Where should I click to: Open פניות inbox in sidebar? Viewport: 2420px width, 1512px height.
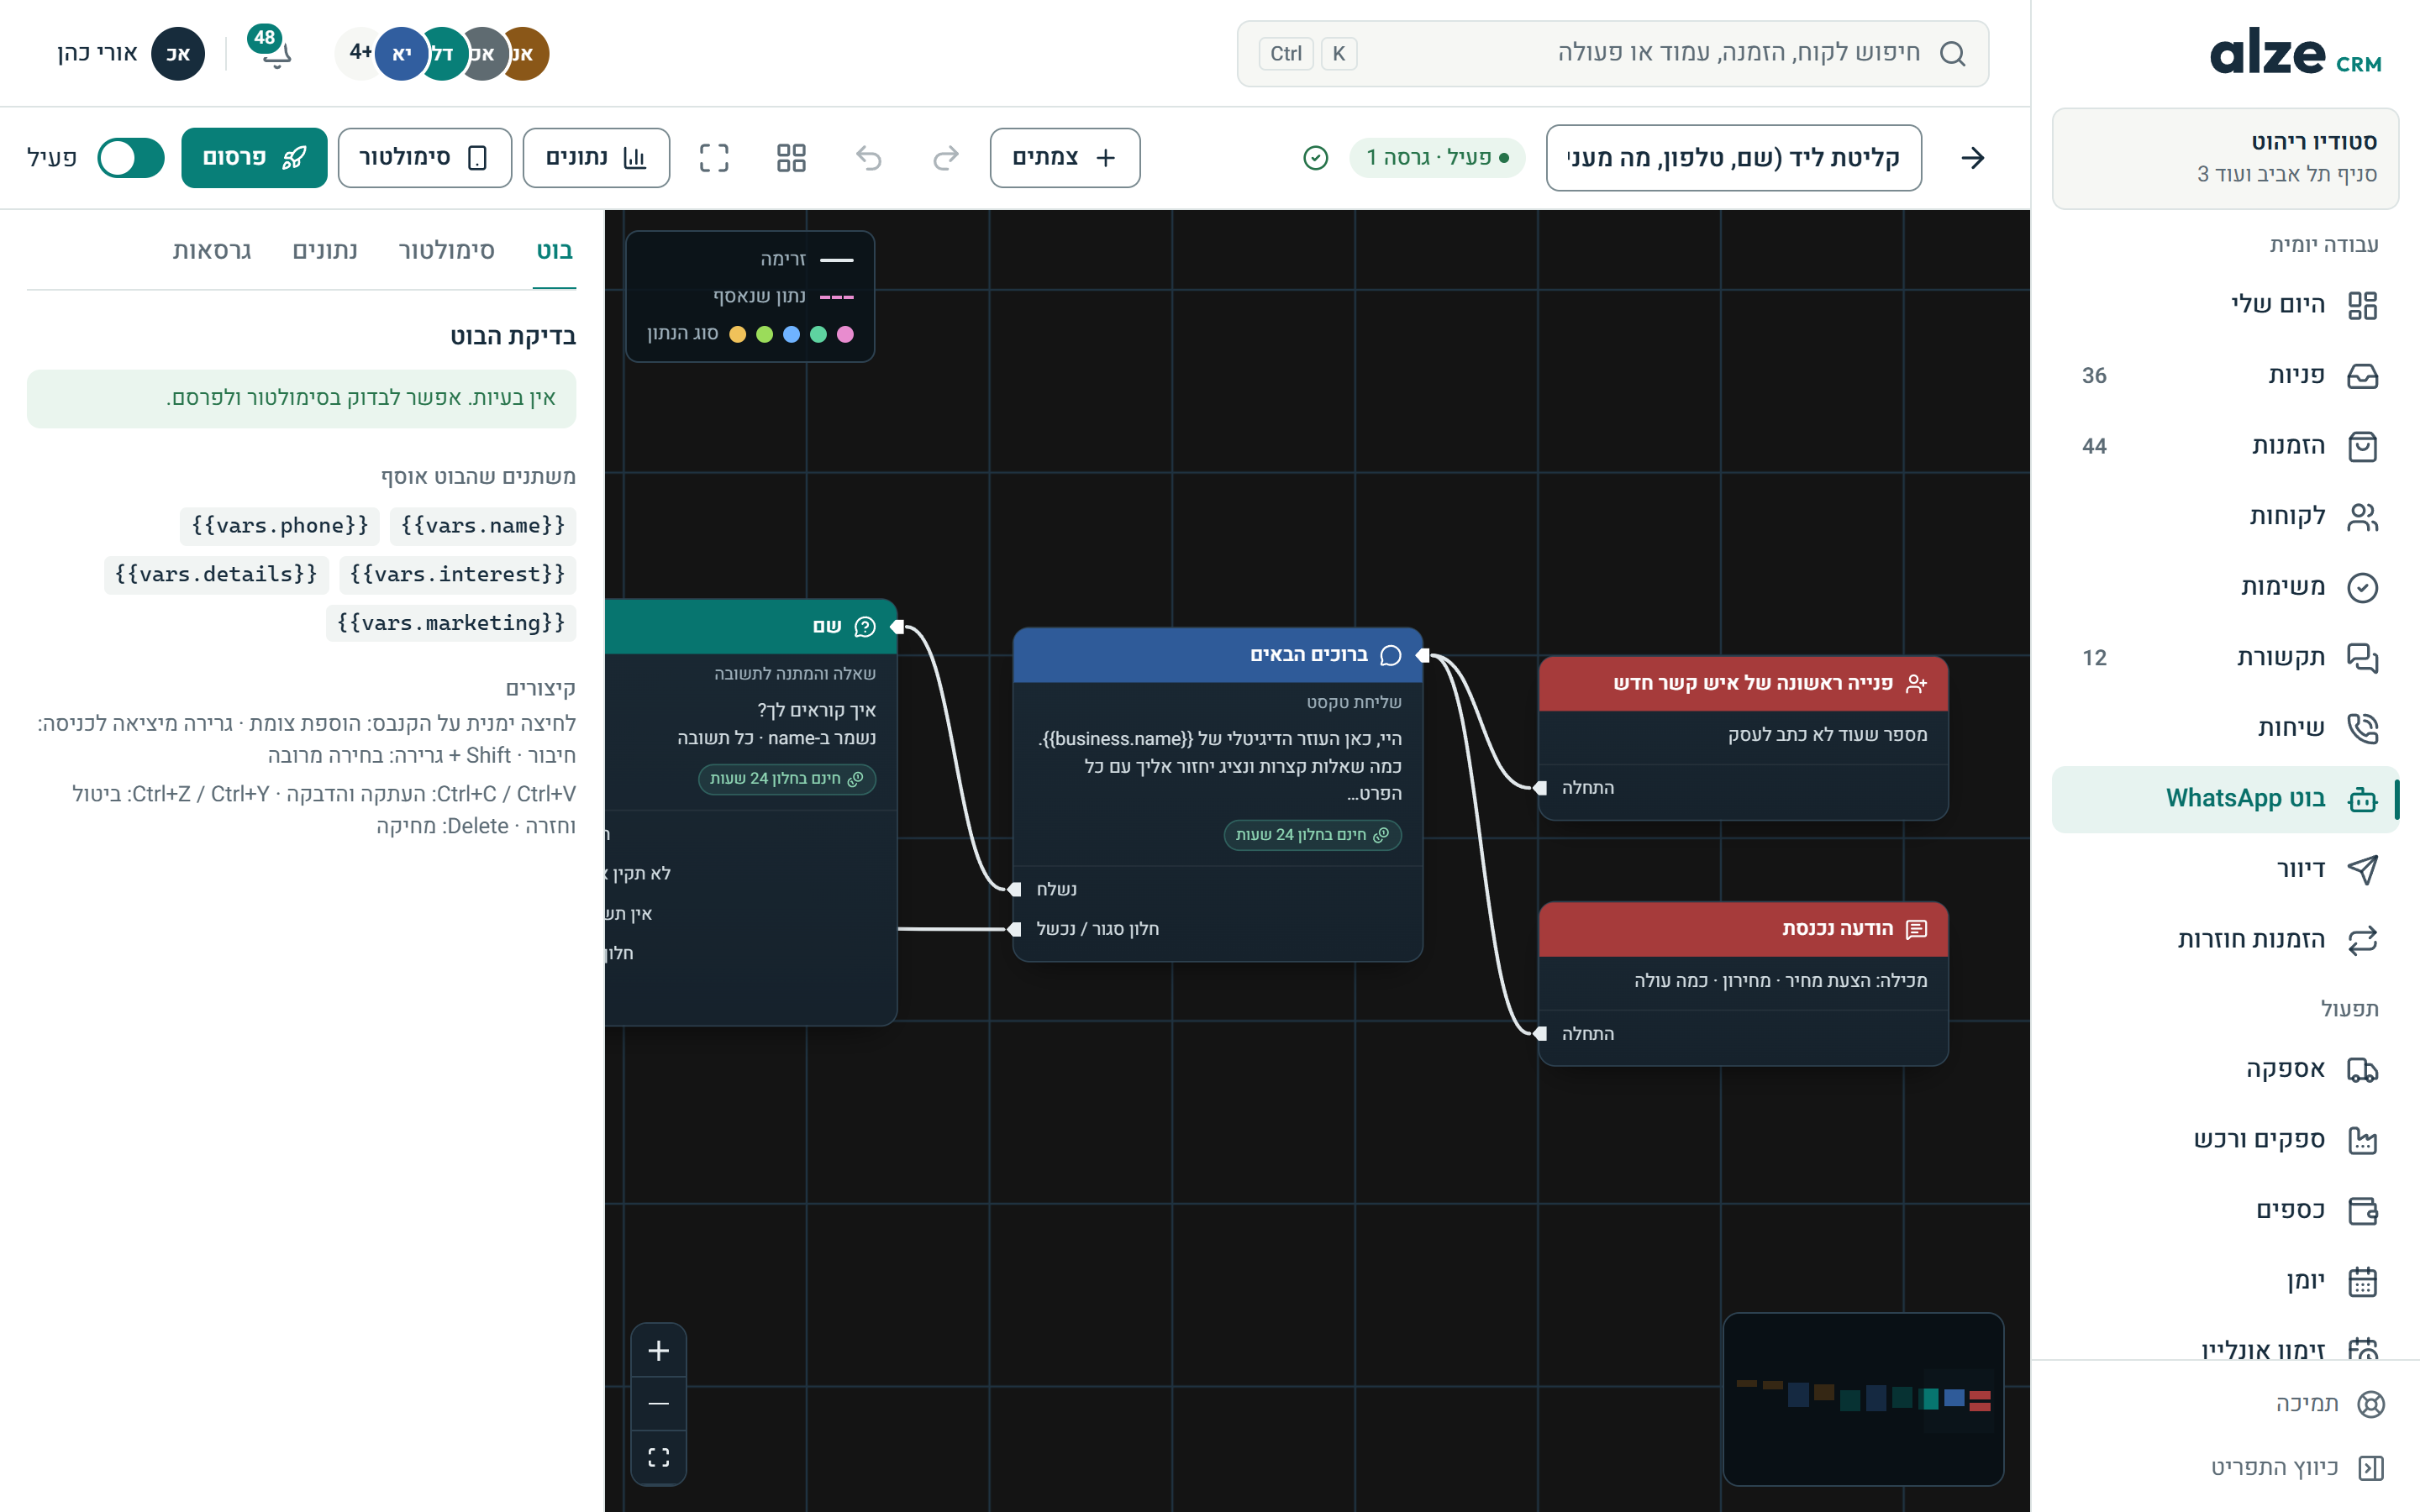point(2225,376)
